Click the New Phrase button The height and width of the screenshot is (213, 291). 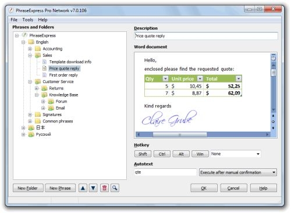[x=60, y=188]
